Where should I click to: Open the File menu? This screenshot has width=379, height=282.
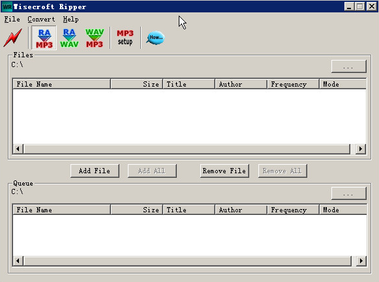click(x=12, y=20)
